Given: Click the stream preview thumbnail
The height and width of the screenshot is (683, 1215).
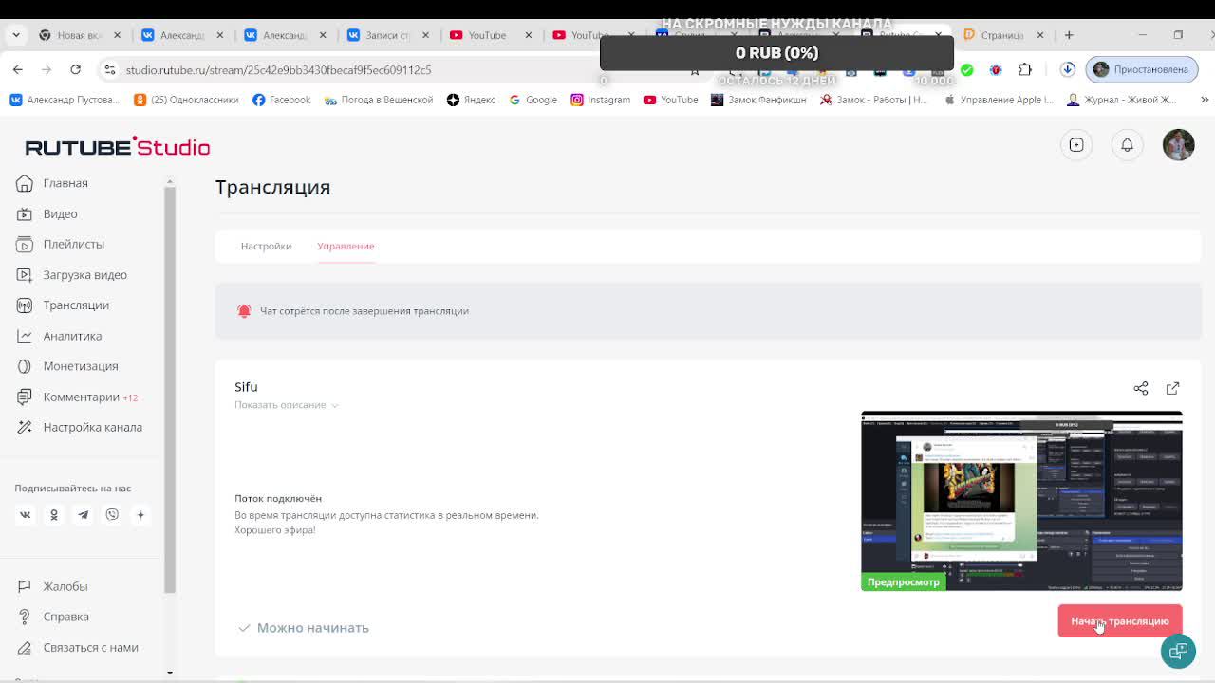Looking at the screenshot, I should 1021,501.
